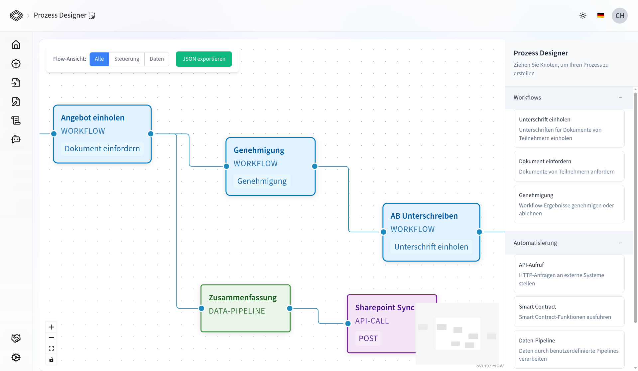The width and height of the screenshot is (638, 371).
Task: Open Home in the left sidebar
Action: point(16,44)
